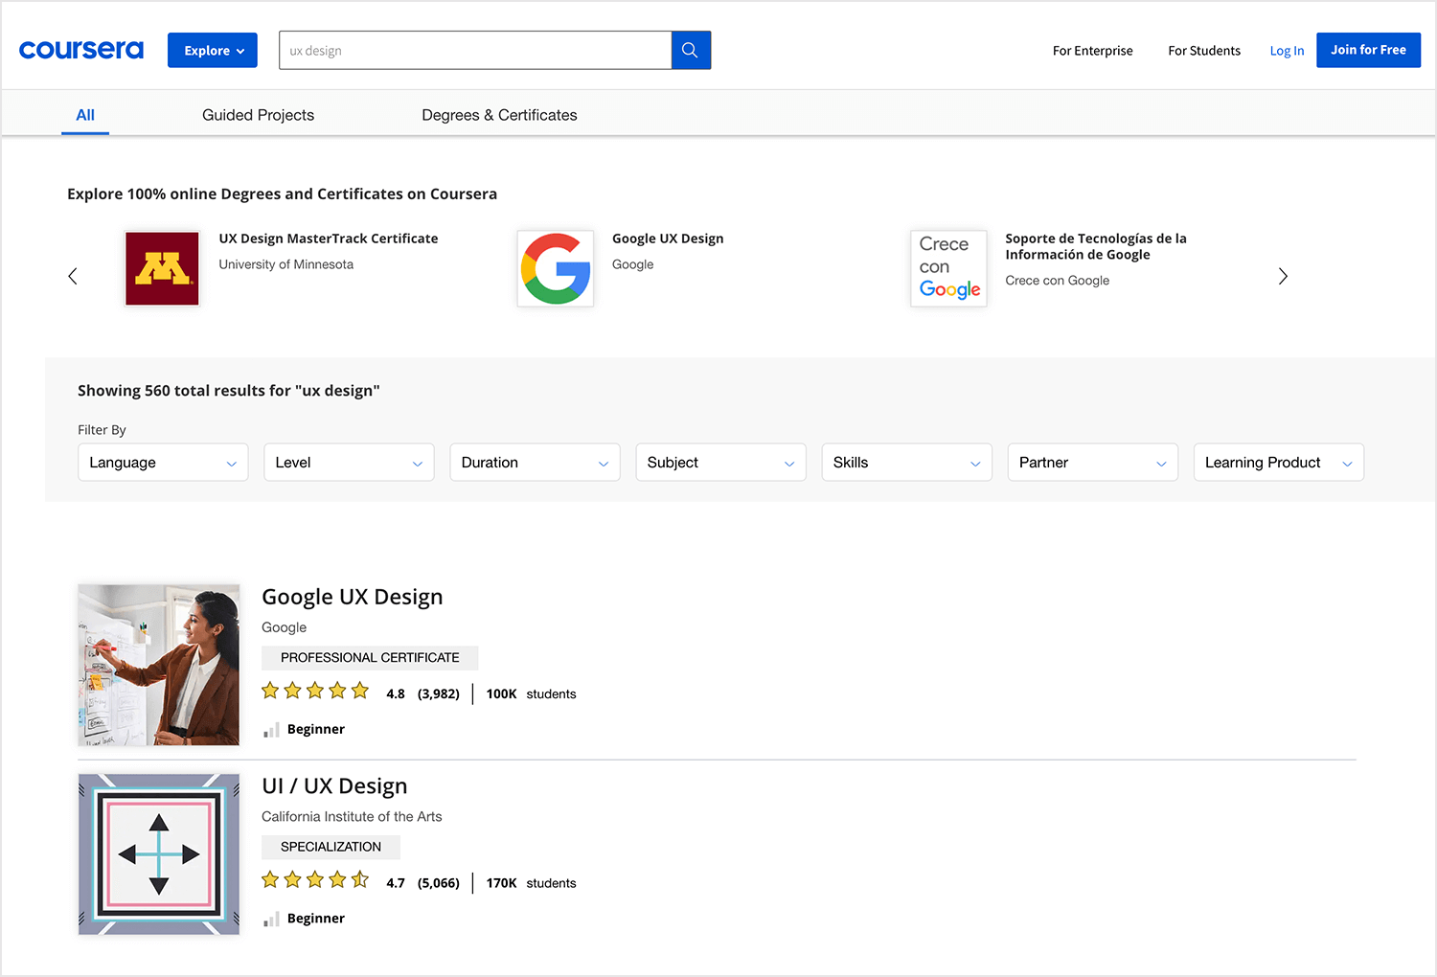This screenshot has height=977, width=1437.
Task: Click the Log In link
Action: [1287, 51]
